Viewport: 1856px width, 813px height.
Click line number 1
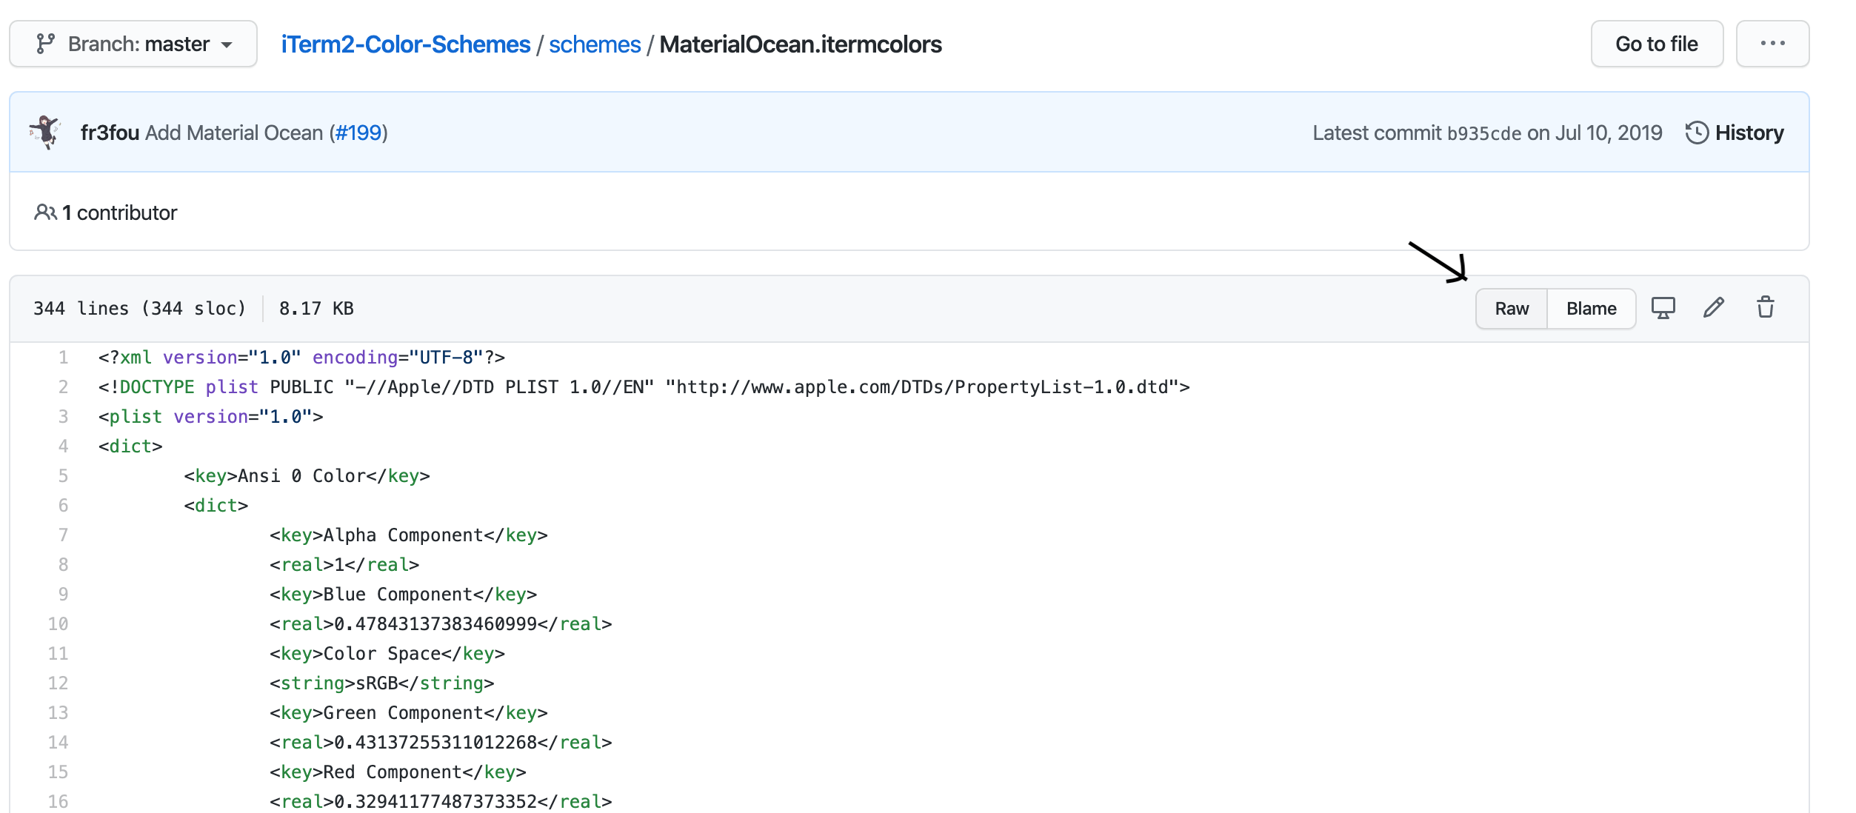point(64,358)
